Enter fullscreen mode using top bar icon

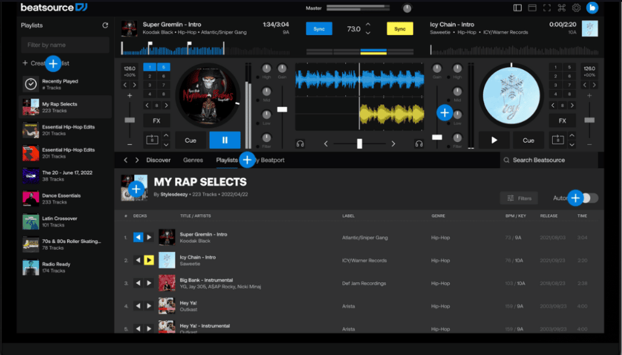point(547,8)
